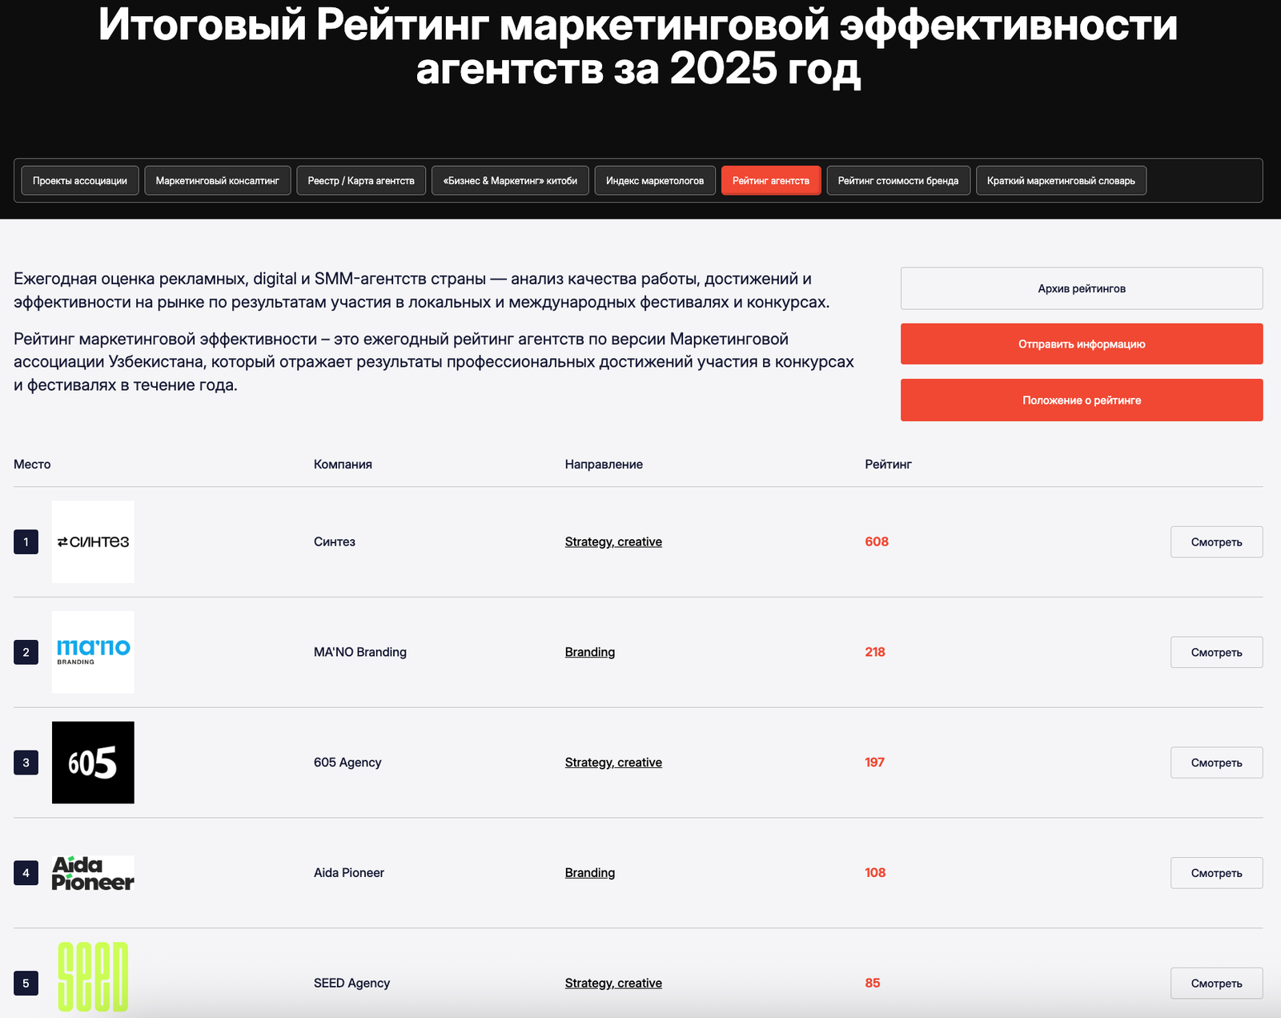Go to Реестр / Карта агентств tab

click(x=361, y=180)
